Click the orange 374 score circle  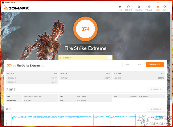85,29
